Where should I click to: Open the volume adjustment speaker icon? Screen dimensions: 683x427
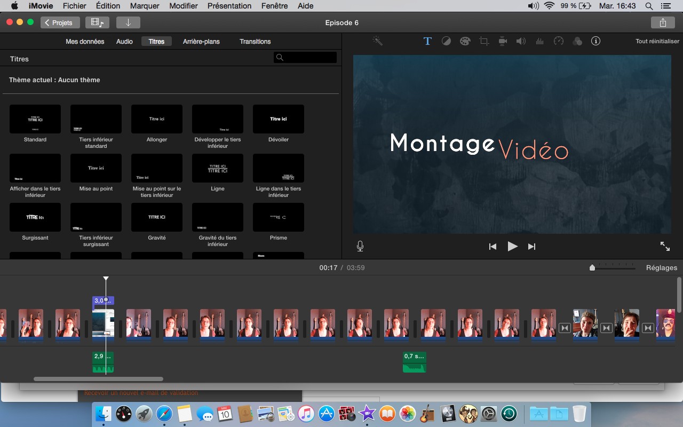click(x=521, y=41)
